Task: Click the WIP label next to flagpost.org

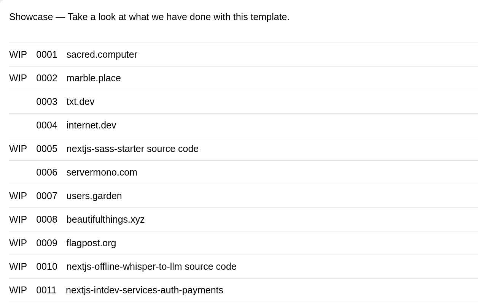Action: (x=18, y=243)
